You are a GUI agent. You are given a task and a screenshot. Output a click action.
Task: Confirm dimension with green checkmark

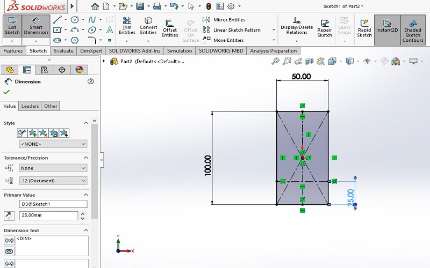coord(6,92)
